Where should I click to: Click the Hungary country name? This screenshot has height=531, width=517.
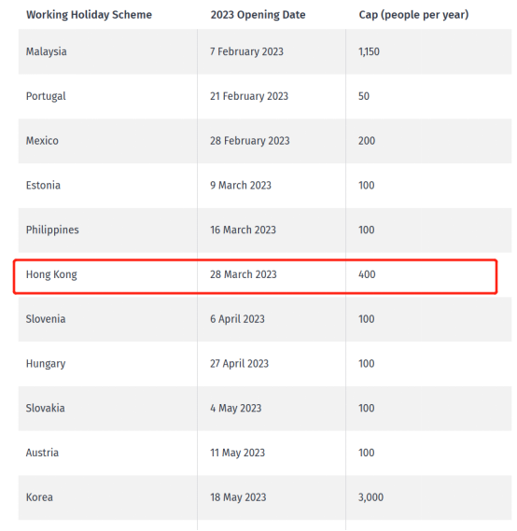point(46,364)
